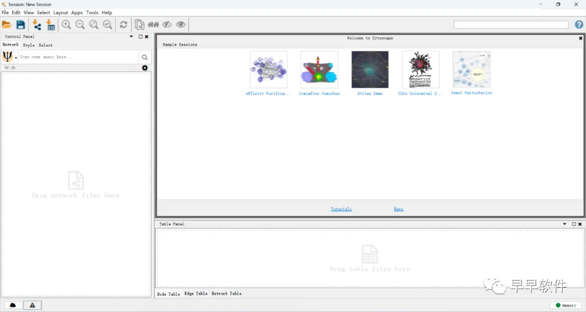Zoom in with the plus magnifier
Screen dimensions: 586x312
click(x=66, y=24)
